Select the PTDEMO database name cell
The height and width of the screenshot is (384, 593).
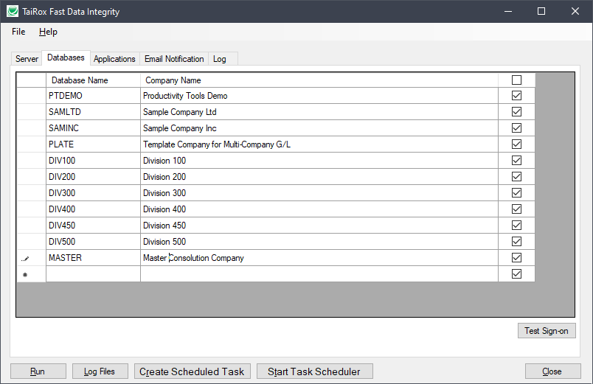pyautogui.click(x=93, y=96)
